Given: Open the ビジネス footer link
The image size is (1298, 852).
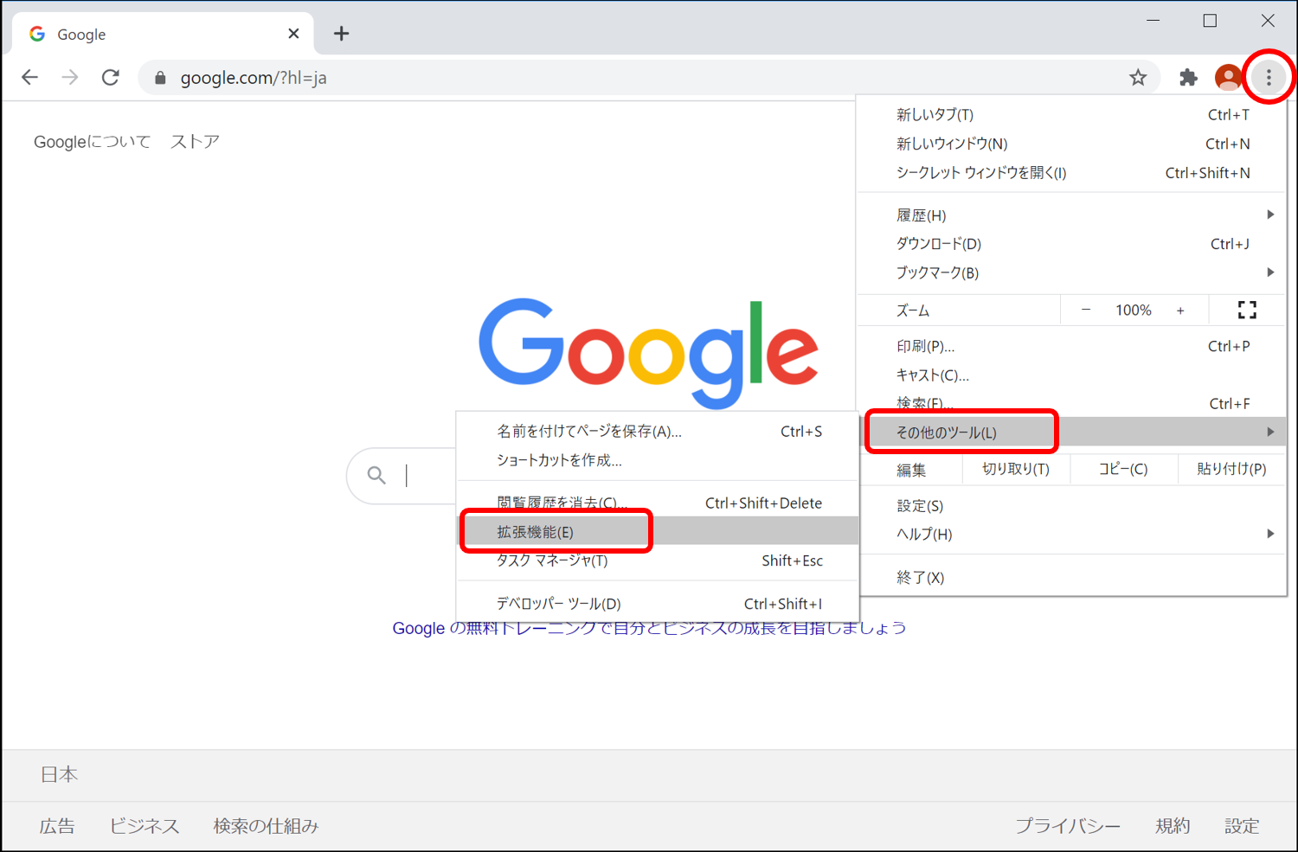Looking at the screenshot, I should [145, 826].
